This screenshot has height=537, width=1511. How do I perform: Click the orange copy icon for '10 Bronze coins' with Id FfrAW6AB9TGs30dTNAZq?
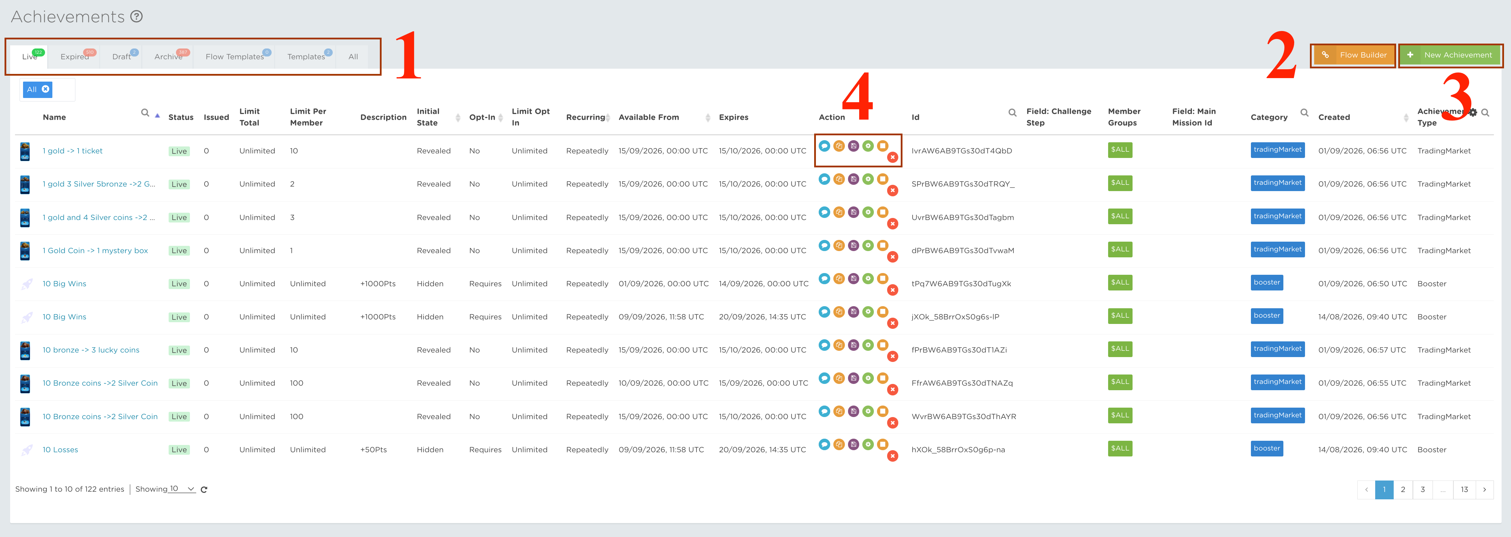(x=839, y=378)
